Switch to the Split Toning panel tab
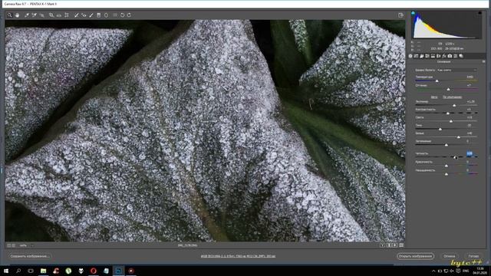491x276 pixels. tap(433, 56)
